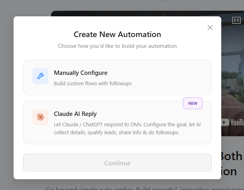Select the orange Claude starburst icon
This screenshot has height=190, width=244.
tap(40, 117)
